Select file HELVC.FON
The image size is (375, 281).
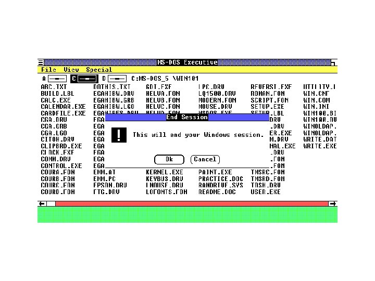click(163, 107)
